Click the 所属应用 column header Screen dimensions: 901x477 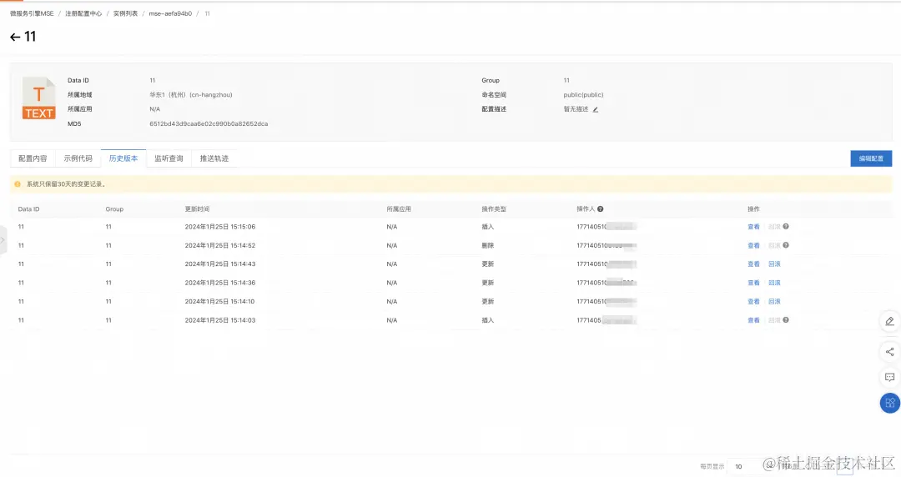pyautogui.click(x=399, y=209)
